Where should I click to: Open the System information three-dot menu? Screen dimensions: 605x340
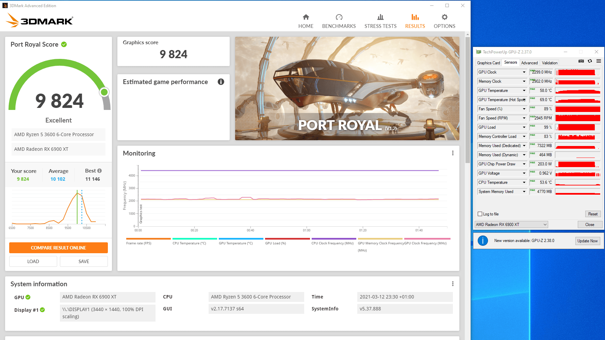tap(453, 284)
